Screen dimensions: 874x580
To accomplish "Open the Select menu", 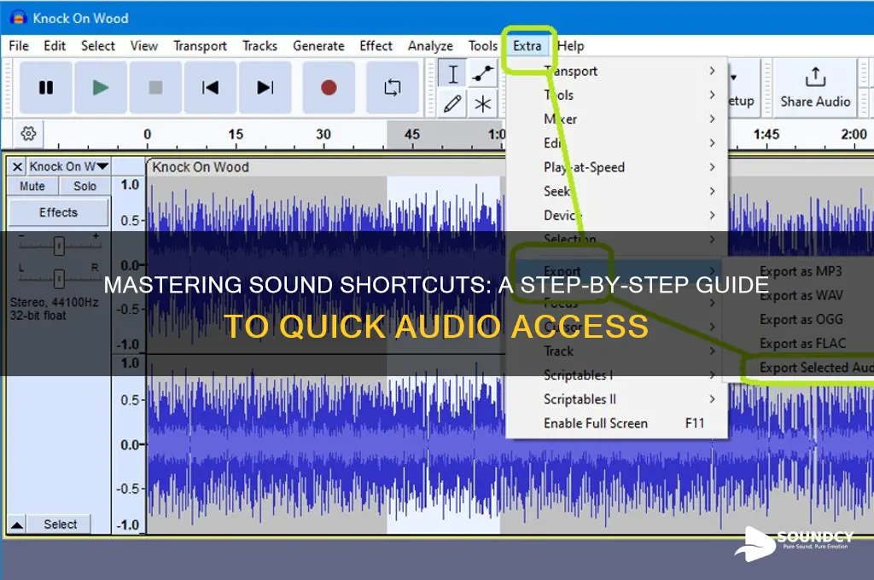I will pyautogui.click(x=98, y=46).
